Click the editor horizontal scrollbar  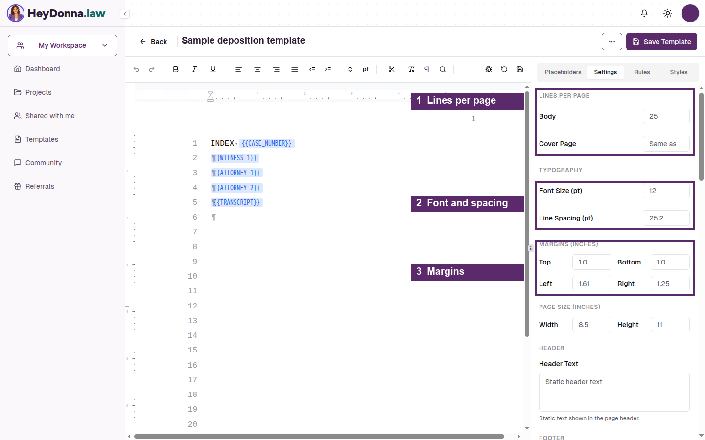319,436
